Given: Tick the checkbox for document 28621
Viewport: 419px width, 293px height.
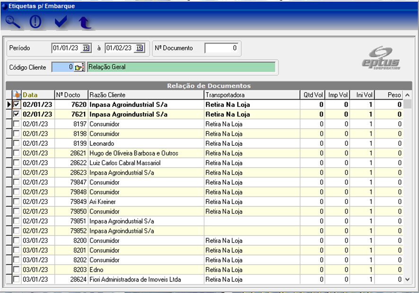Looking at the screenshot, I should click(17, 153).
